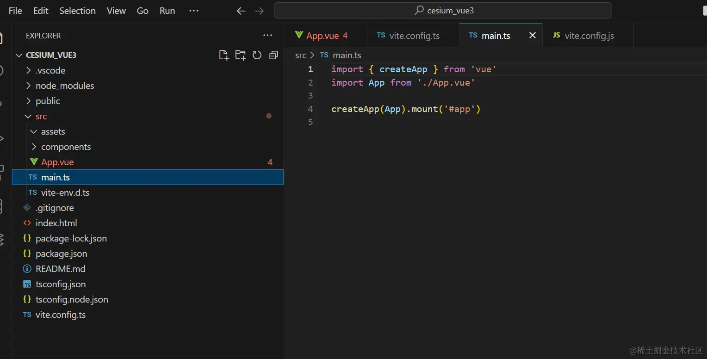Navigate forward with the right arrow
This screenshot has width=707, height=359.
coord(260,11)
